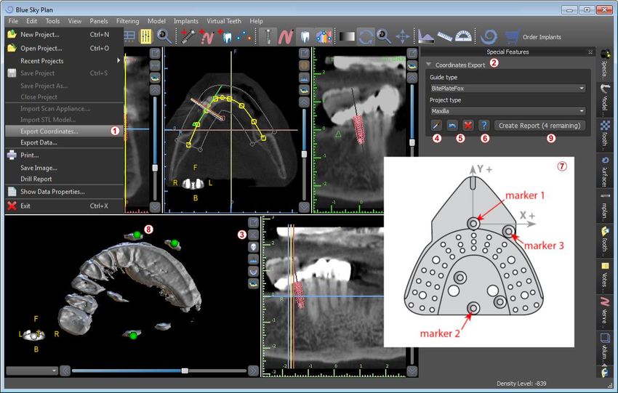
Task: Click the crossed tools icon in 3D view toolbar
Action: click(254, 235)
